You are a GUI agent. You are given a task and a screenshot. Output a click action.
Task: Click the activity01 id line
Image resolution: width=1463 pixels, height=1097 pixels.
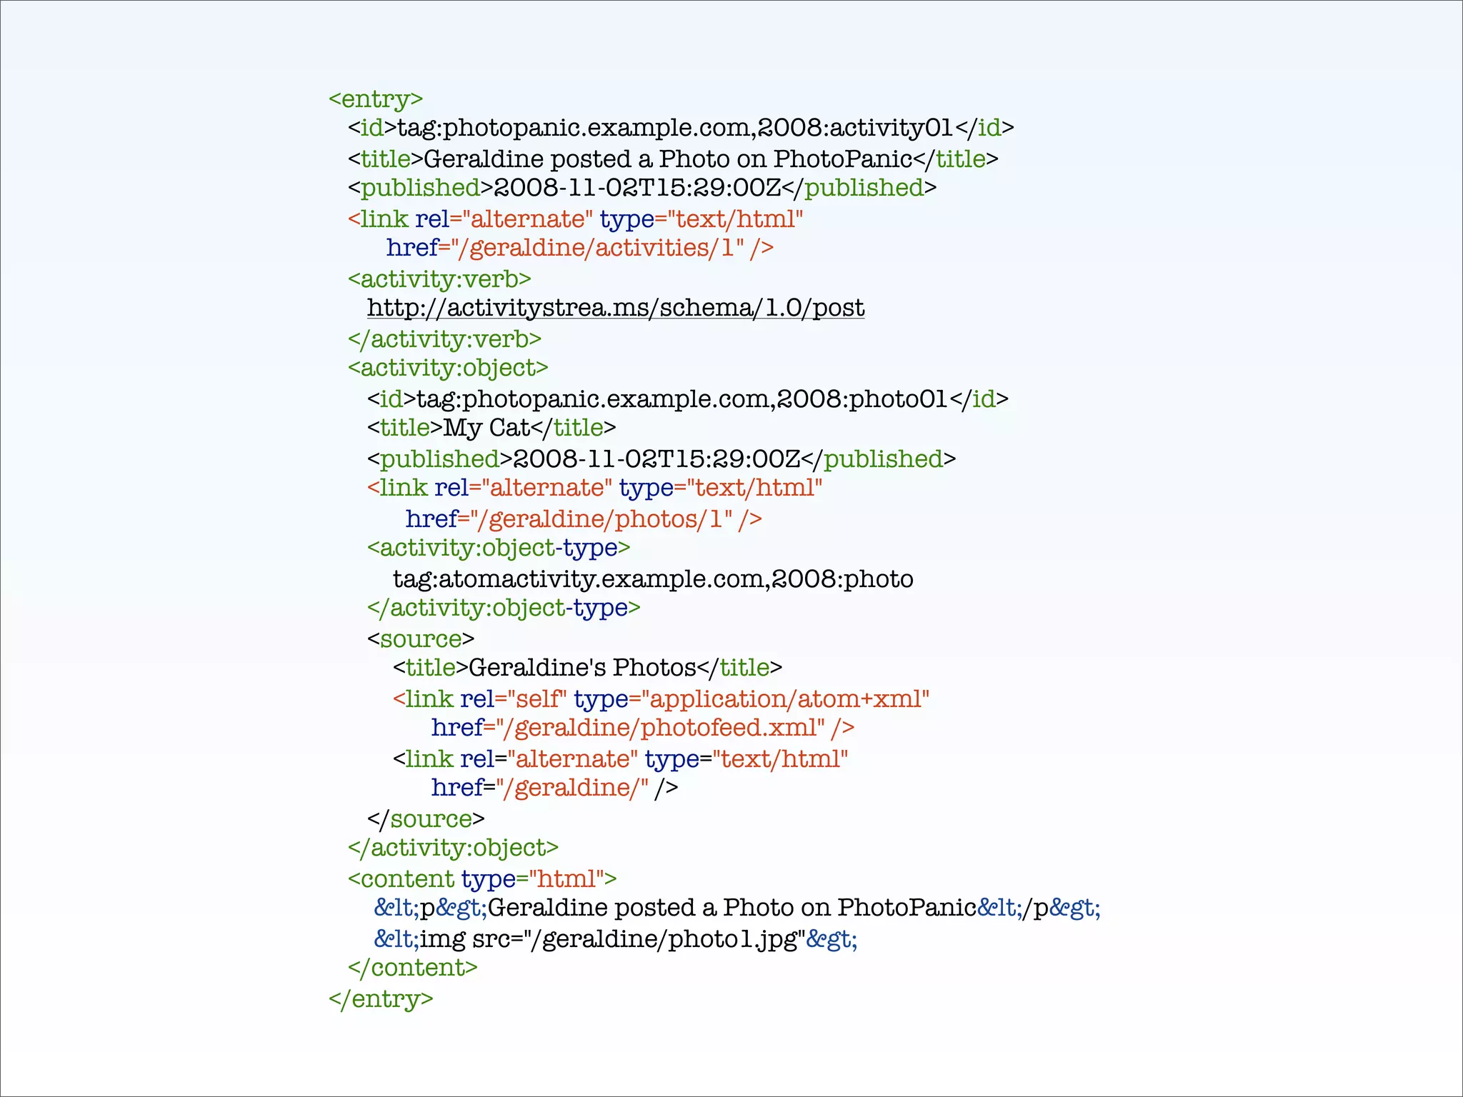[680, 128]
